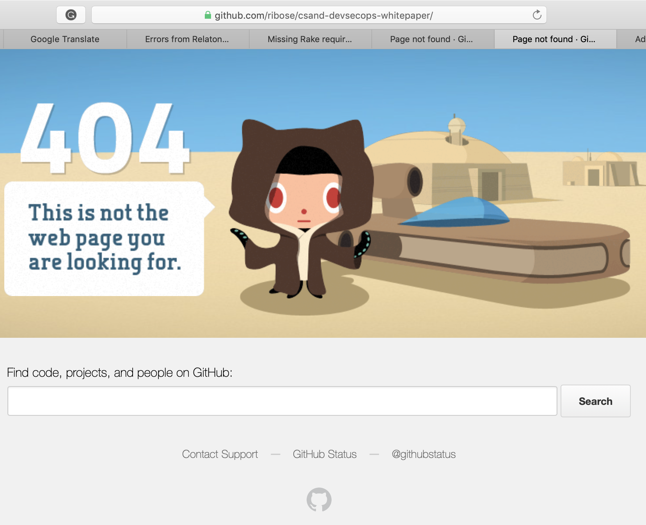Click the GitHub Octocat logo in footer
Viewport: 646px width, 525px height.
click(x=319, y=500)
